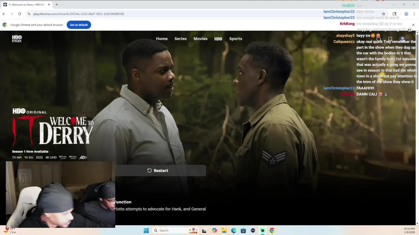The image size is (419, 235).
Task: Open a new Chrome tab
Action: [57, 5]
